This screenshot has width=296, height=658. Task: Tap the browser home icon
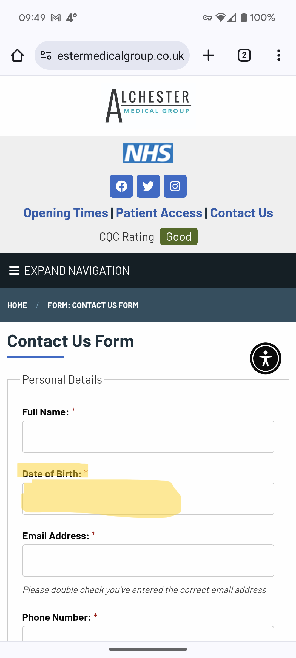(x=17, y=55)
